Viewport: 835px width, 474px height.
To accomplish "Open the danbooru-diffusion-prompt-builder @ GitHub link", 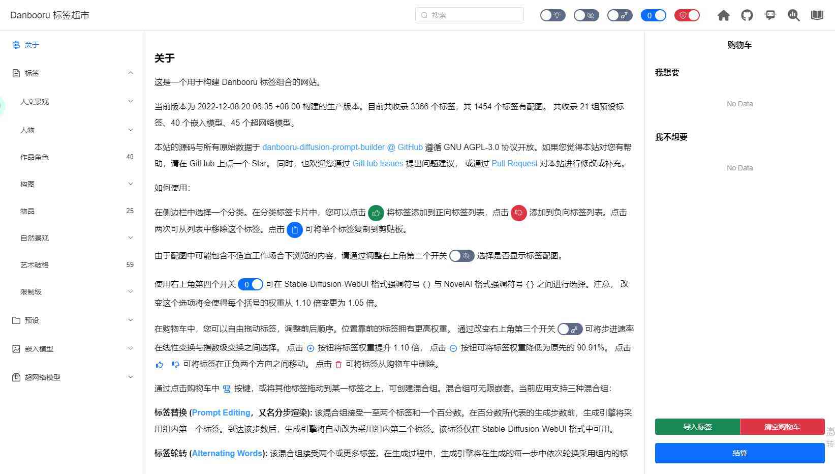I will (343, 147).
